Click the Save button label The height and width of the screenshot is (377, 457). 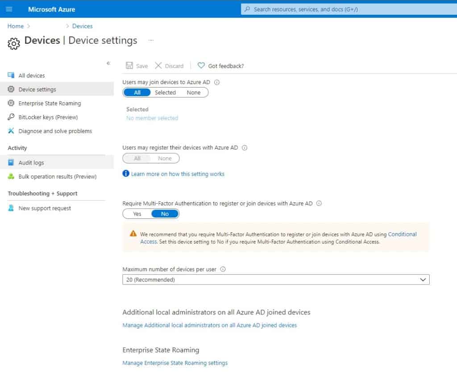click(x=142, y=66)
